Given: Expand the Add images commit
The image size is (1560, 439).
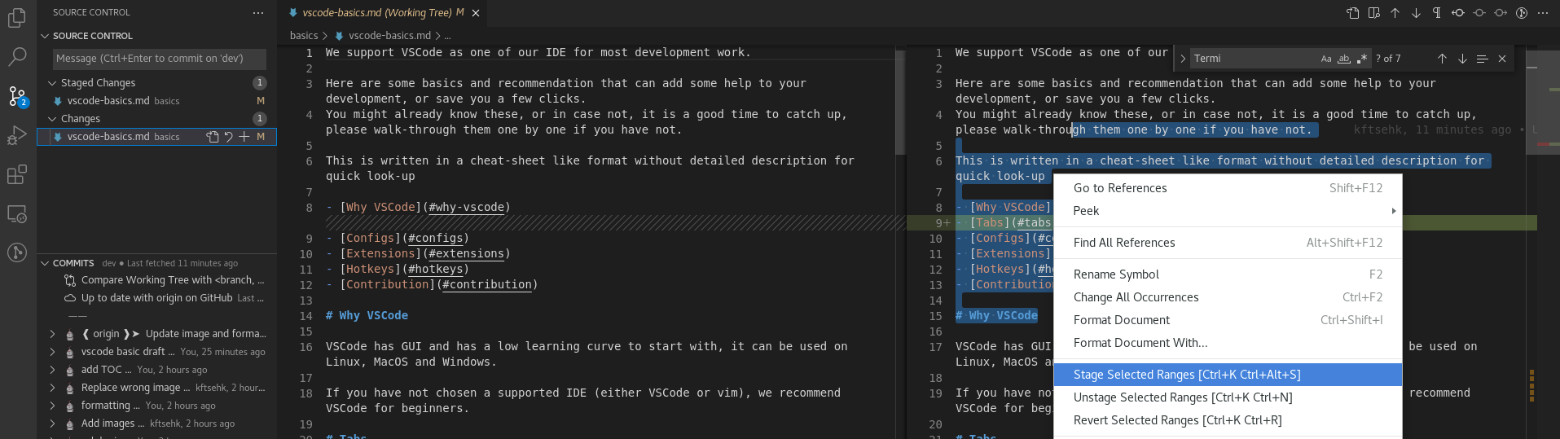Looking at the screenshot, I should 53,424.
